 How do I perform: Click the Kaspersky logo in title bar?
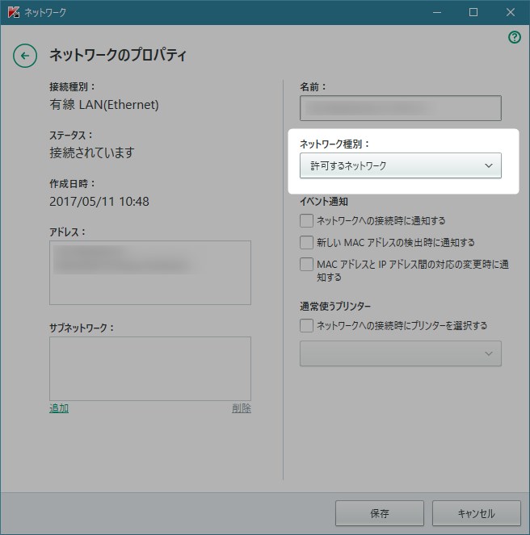13,12
